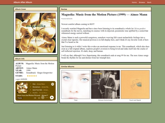Click the 'Album Cover' panel header

[35, 9]
